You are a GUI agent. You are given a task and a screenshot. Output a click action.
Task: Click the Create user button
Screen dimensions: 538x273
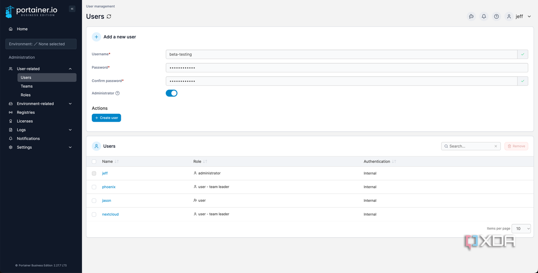point(107,118)
